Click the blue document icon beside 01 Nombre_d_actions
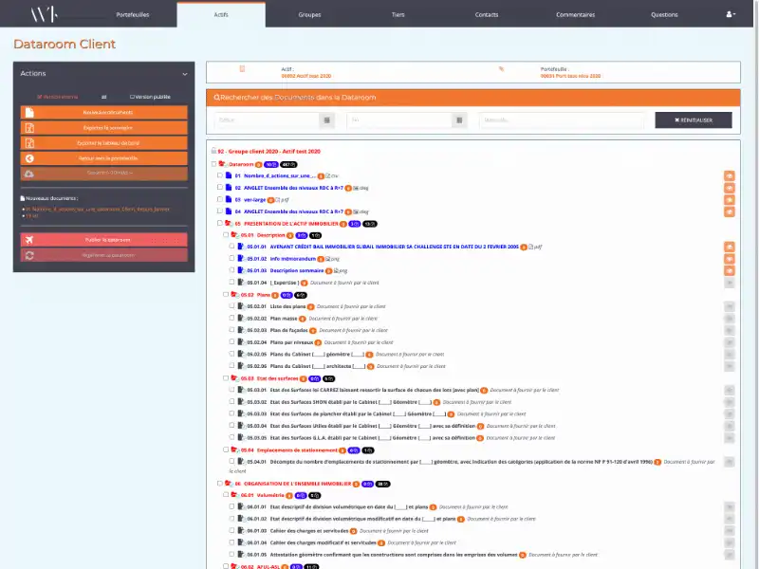 coord(227,175)
